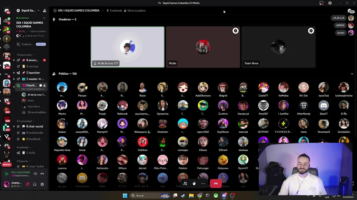
Task: Click moderator badge on Team Nova tile
Action: [311, 31]
